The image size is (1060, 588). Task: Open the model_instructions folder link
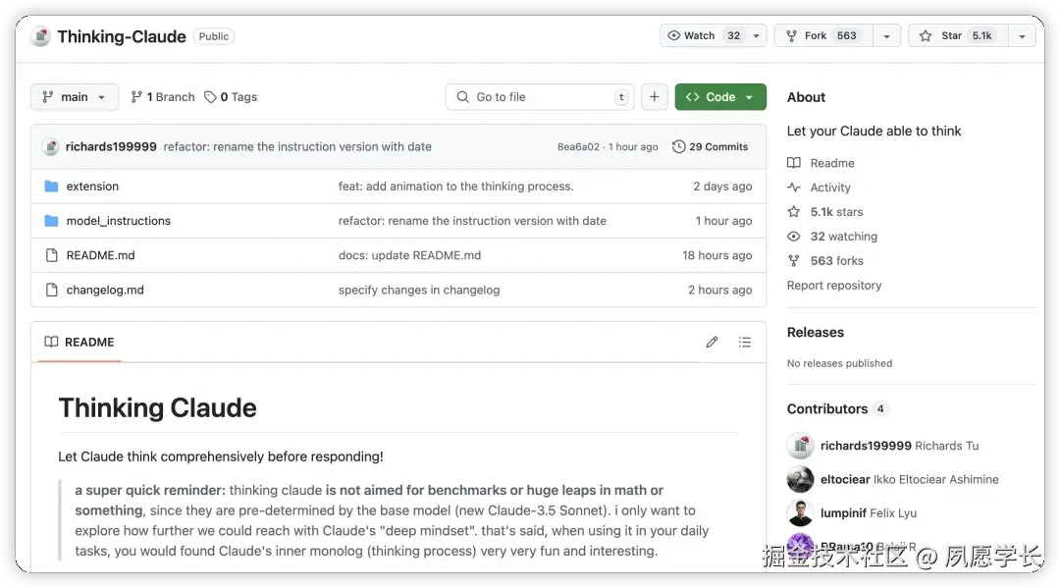(x=119, y=221)
